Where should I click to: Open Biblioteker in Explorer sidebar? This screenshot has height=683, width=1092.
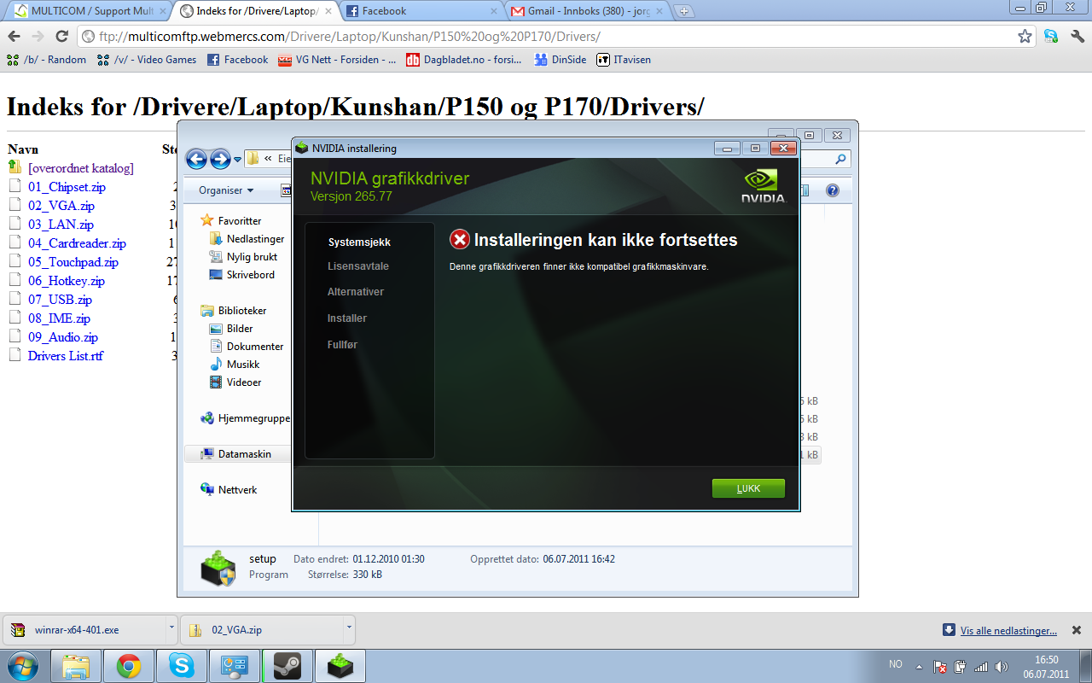pyautogui.click(x=241, y=311)
